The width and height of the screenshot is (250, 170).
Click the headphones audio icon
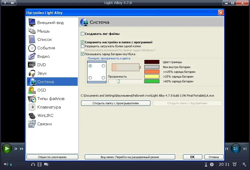[x=33, y=164]
